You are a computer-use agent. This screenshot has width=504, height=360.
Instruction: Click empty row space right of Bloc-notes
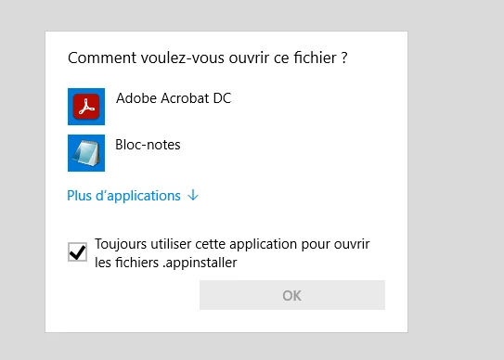[x=283, y=153]
